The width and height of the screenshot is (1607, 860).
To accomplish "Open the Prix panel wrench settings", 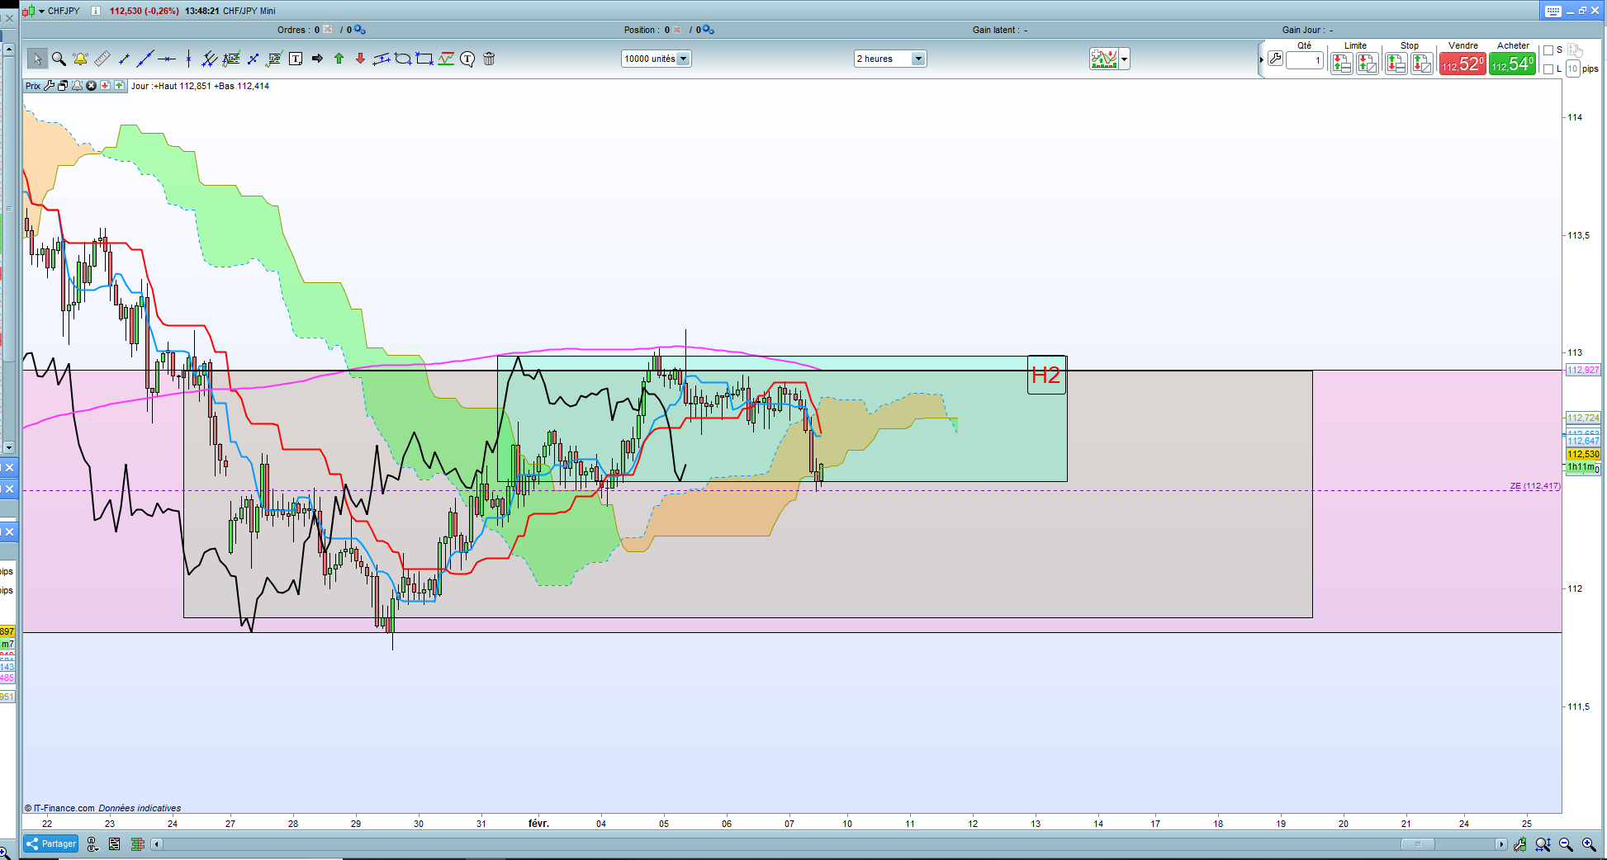I will coord(50,86).
